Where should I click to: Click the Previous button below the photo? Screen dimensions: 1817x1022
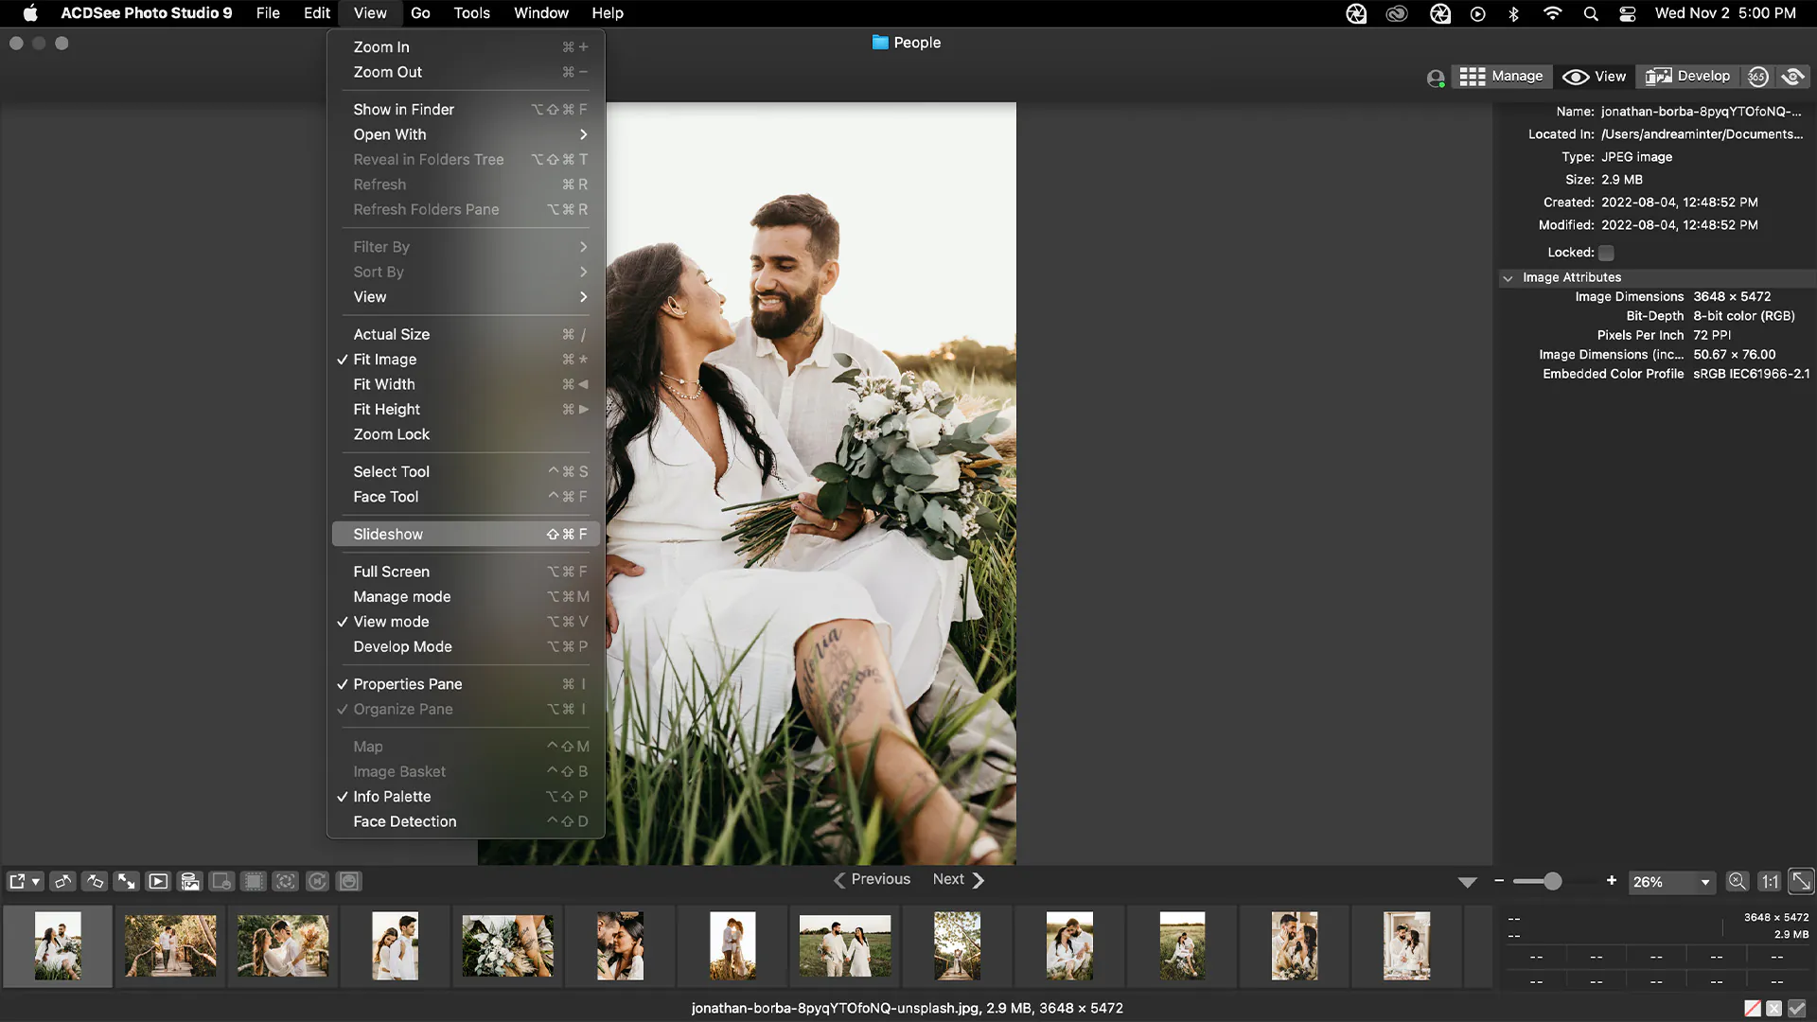880,879
